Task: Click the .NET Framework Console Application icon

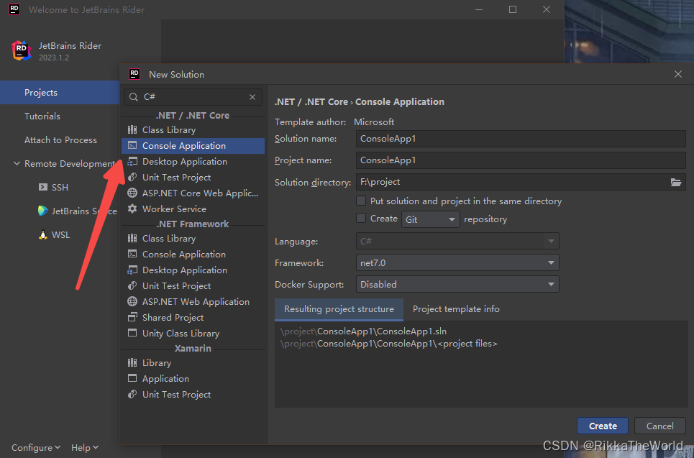Action: 132,254
